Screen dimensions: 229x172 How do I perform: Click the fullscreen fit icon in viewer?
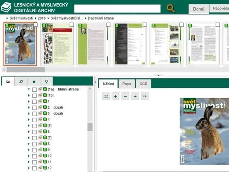point(106,96)
